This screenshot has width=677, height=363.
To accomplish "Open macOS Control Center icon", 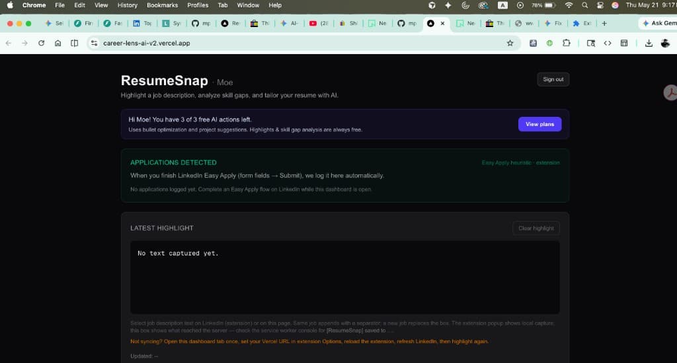I will (600, 5).
